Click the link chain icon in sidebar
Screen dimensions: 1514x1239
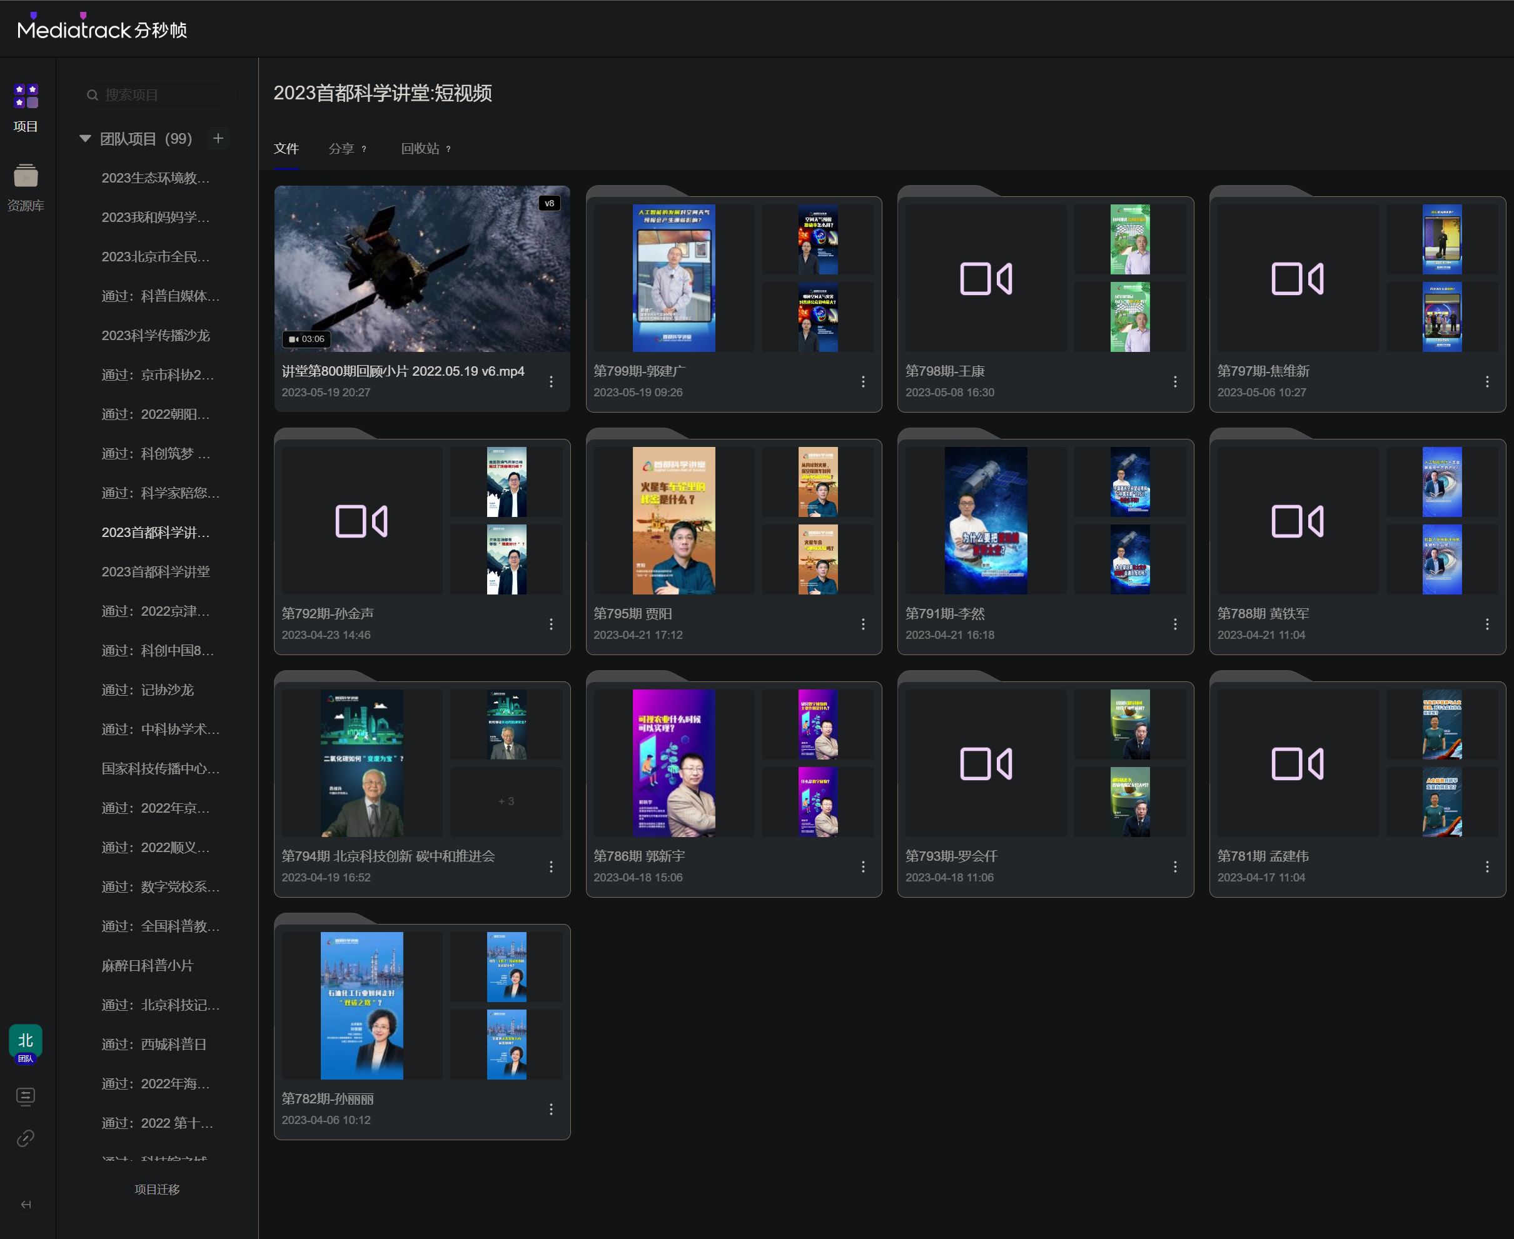pyautogui.click(x=26, y=1138)
